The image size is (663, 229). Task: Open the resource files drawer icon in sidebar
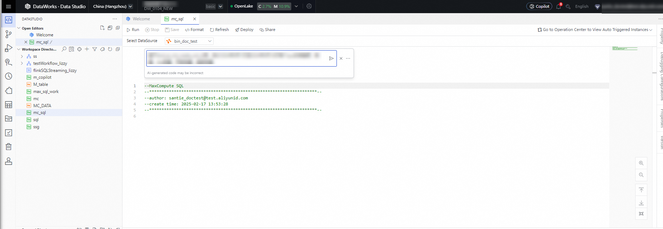[x=9, y=119]
